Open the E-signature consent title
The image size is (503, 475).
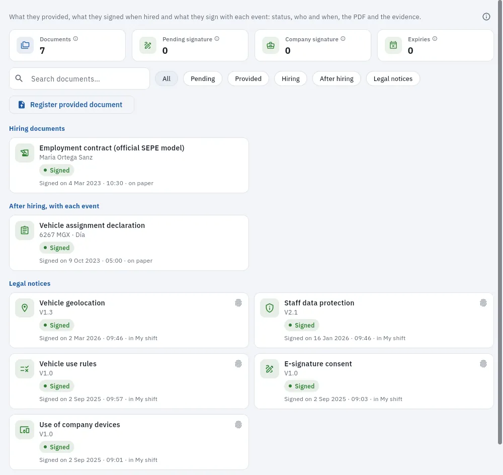318,364
